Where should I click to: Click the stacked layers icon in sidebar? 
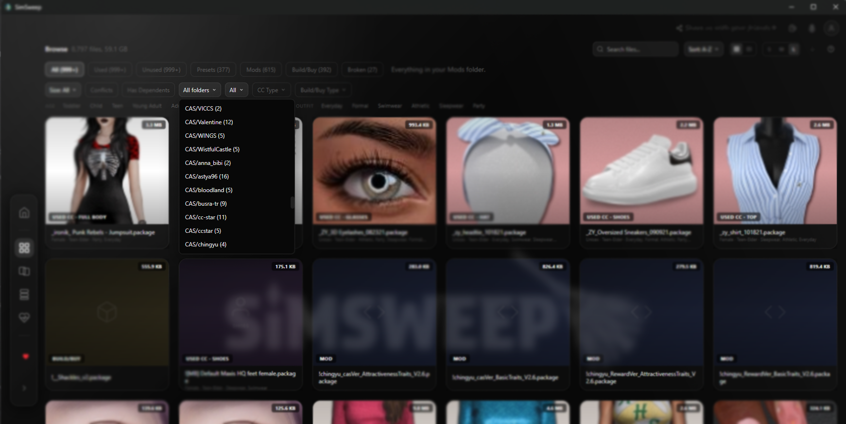[24, 294]
